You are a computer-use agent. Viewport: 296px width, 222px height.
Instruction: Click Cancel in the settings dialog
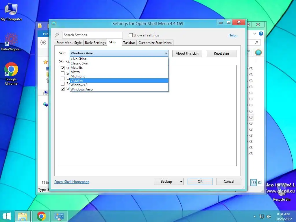[x=229, y=182]
